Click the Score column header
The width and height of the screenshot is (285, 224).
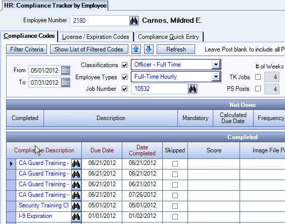tap(214, 150)
